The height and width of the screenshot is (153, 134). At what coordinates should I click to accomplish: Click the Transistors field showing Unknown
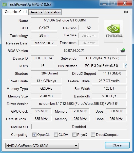pos(88,43)
